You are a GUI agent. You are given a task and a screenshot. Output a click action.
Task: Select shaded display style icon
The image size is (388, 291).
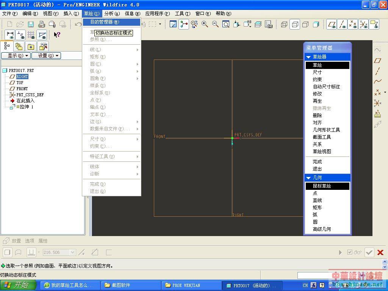(x=316, y=24)
